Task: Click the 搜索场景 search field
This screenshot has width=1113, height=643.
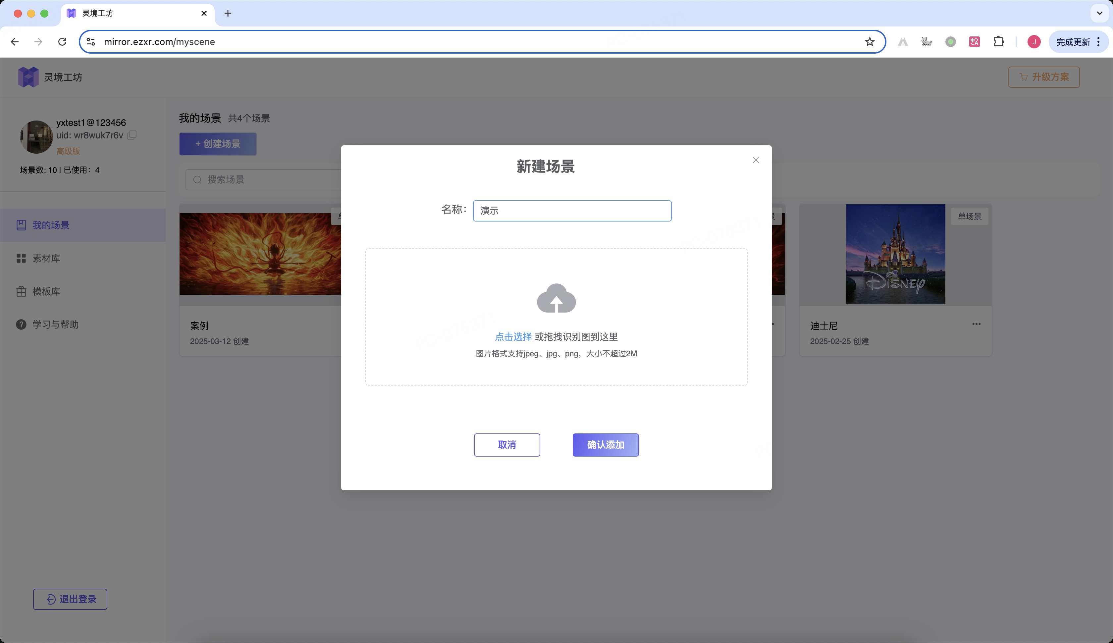Action: [263, 179]
